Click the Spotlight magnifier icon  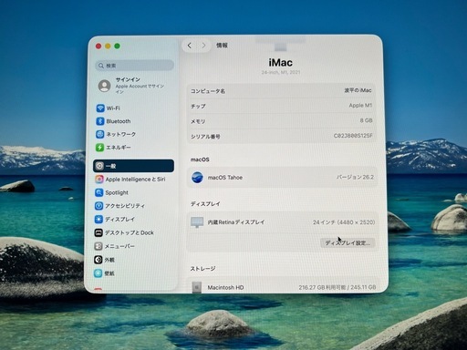(x=99, y=192)
